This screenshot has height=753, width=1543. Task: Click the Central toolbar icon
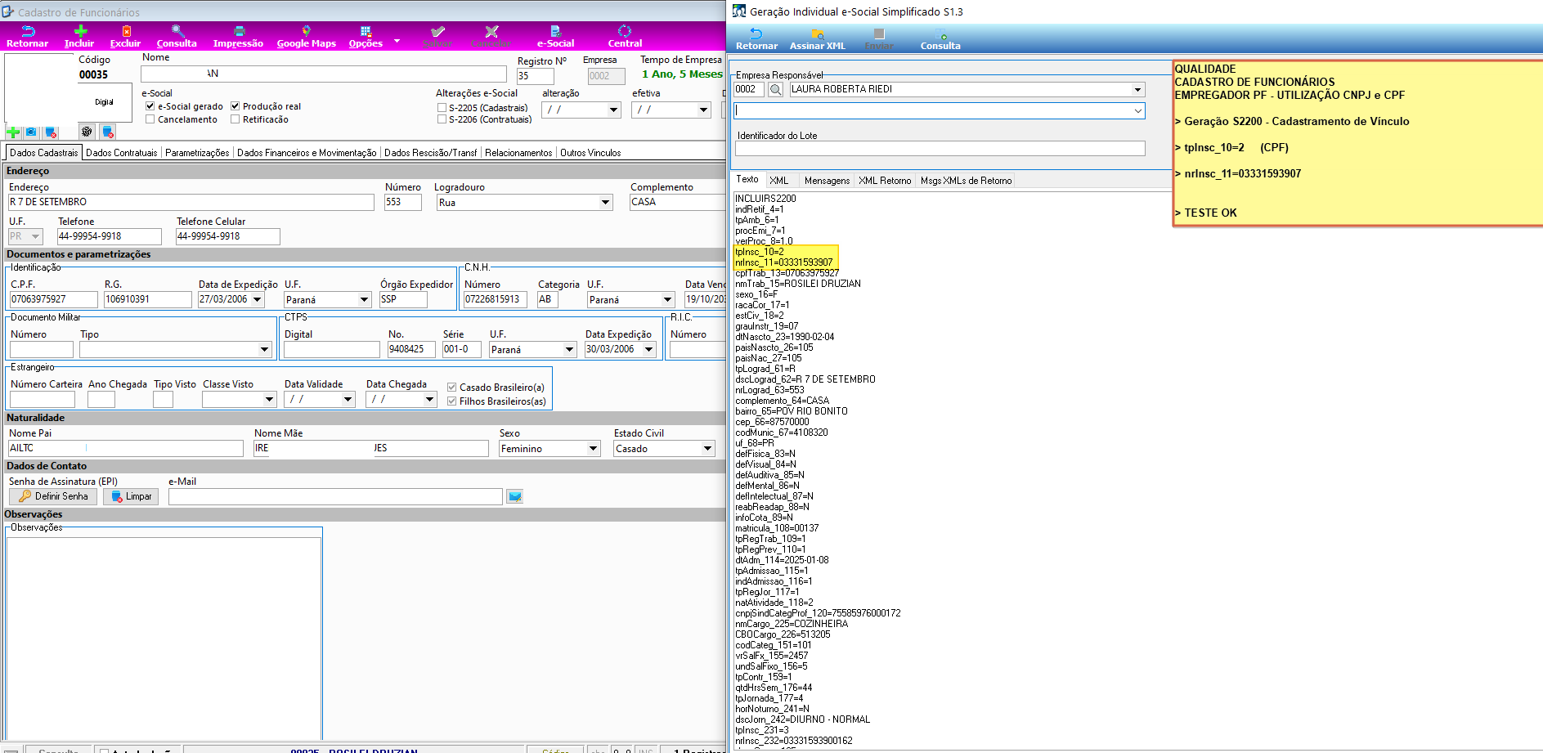click(625, 31)
